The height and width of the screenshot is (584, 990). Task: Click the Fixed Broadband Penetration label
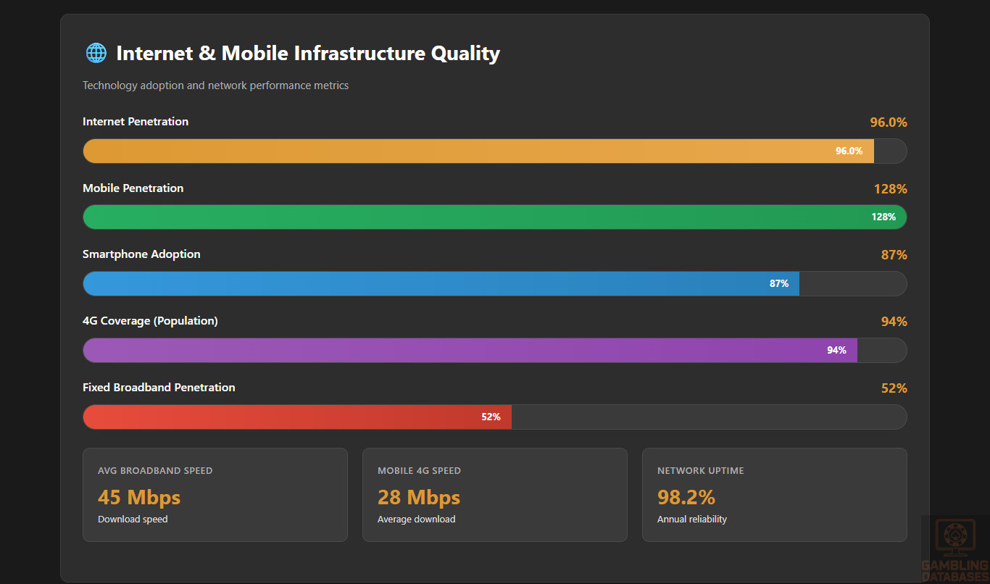(x=159, y=388)
